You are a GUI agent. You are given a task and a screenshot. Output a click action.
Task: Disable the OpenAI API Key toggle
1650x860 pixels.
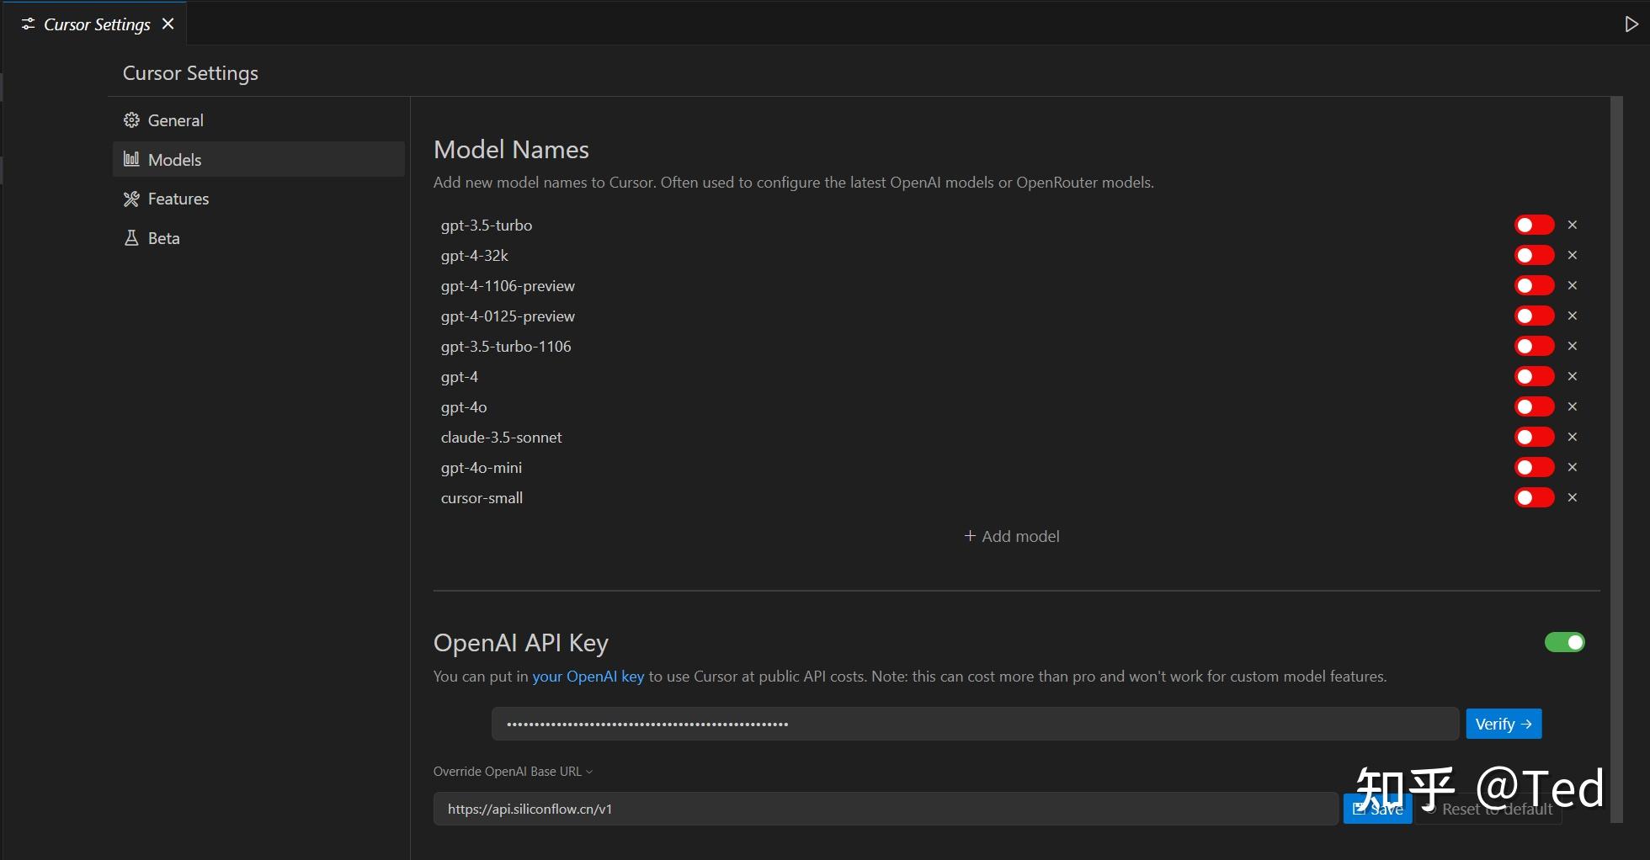click(x=1564, y=642)
